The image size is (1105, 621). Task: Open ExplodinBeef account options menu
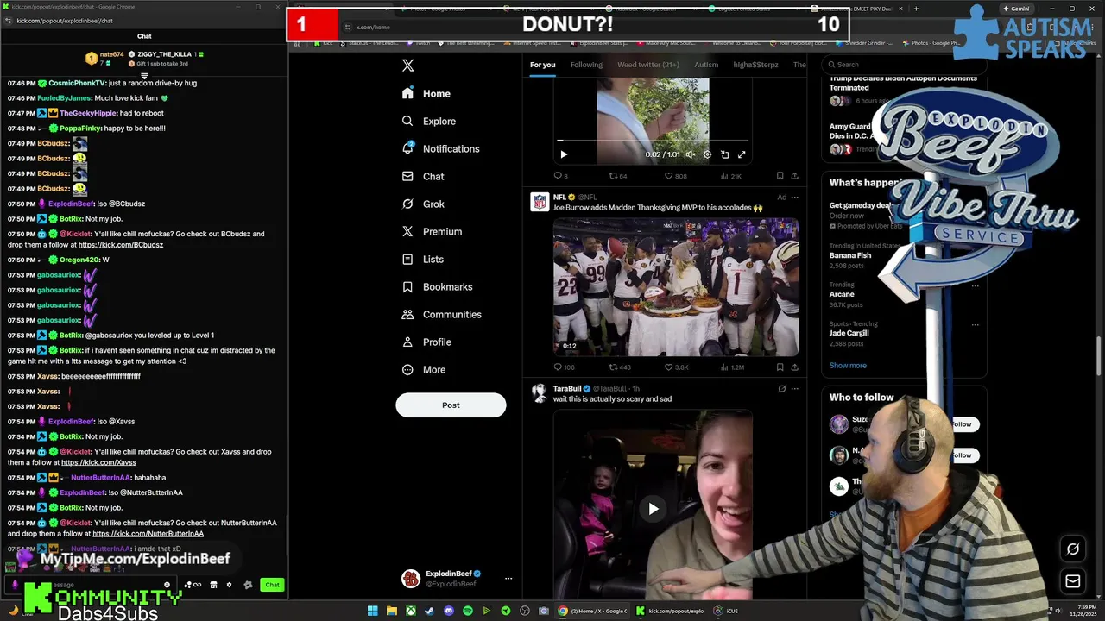click(508, 579)
